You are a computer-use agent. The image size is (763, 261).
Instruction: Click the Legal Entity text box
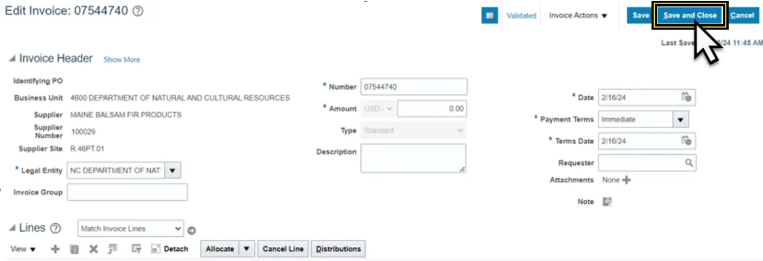tap(115, 171)
